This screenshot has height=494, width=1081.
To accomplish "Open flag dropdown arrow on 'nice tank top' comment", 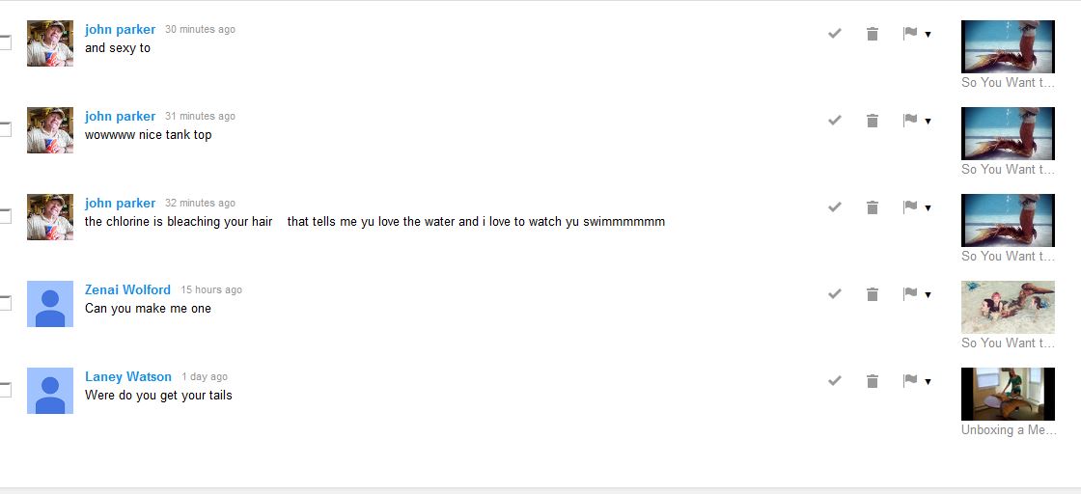I will point(928,122).
